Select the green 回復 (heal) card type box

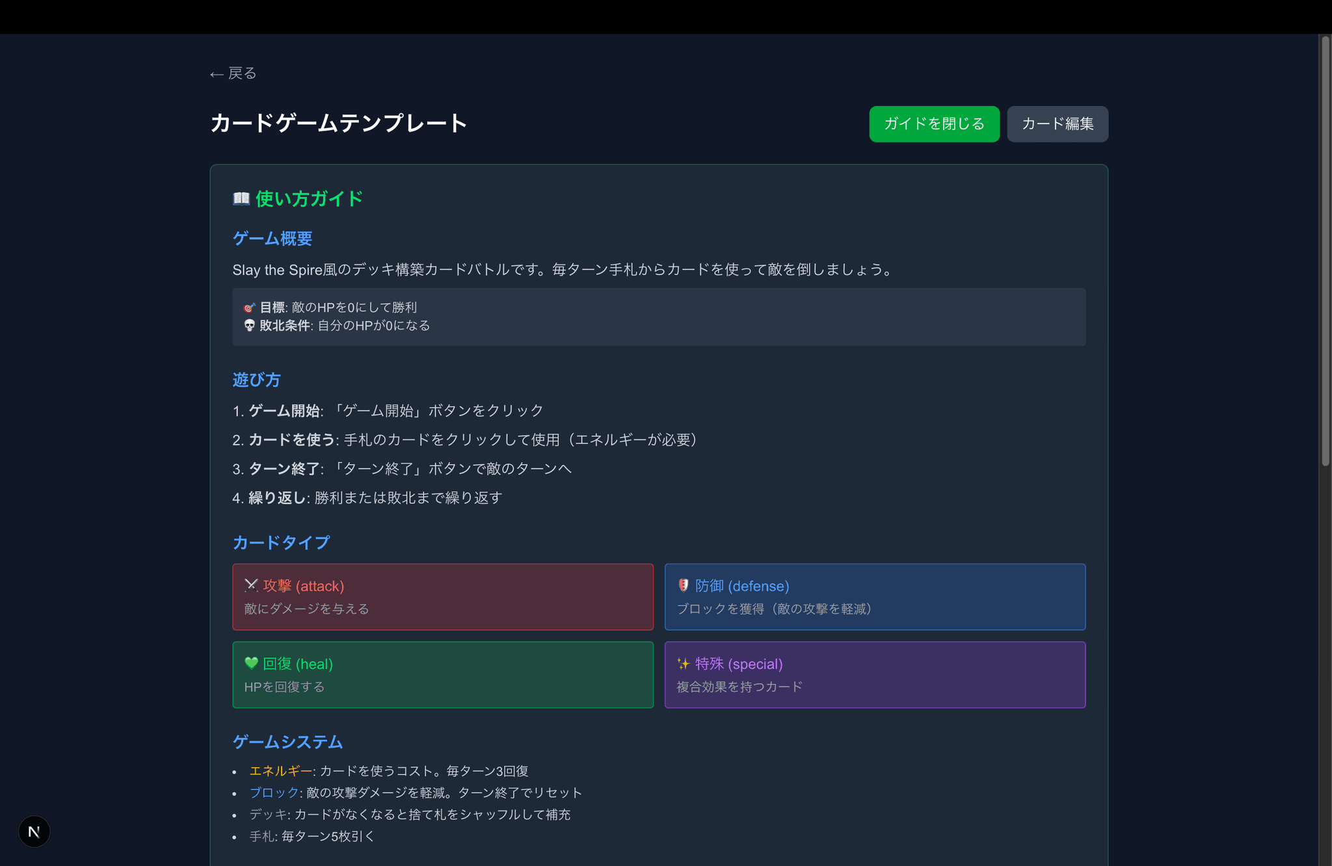[442, 675]
